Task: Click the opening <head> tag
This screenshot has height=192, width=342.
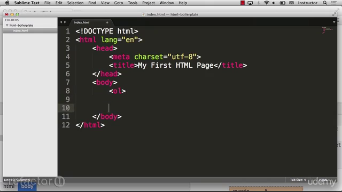Action: (105, 49)
